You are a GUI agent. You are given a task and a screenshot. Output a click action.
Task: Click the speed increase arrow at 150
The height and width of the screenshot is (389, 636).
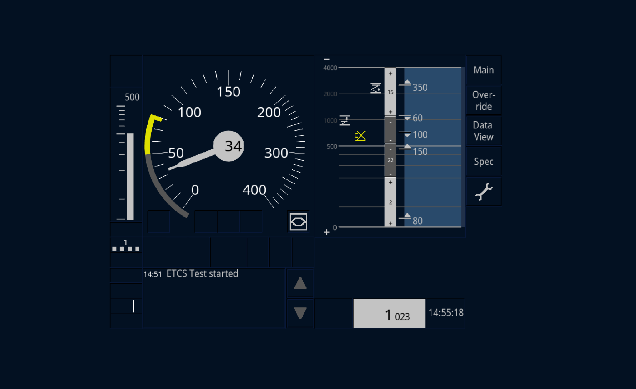[x=407, y=146]
